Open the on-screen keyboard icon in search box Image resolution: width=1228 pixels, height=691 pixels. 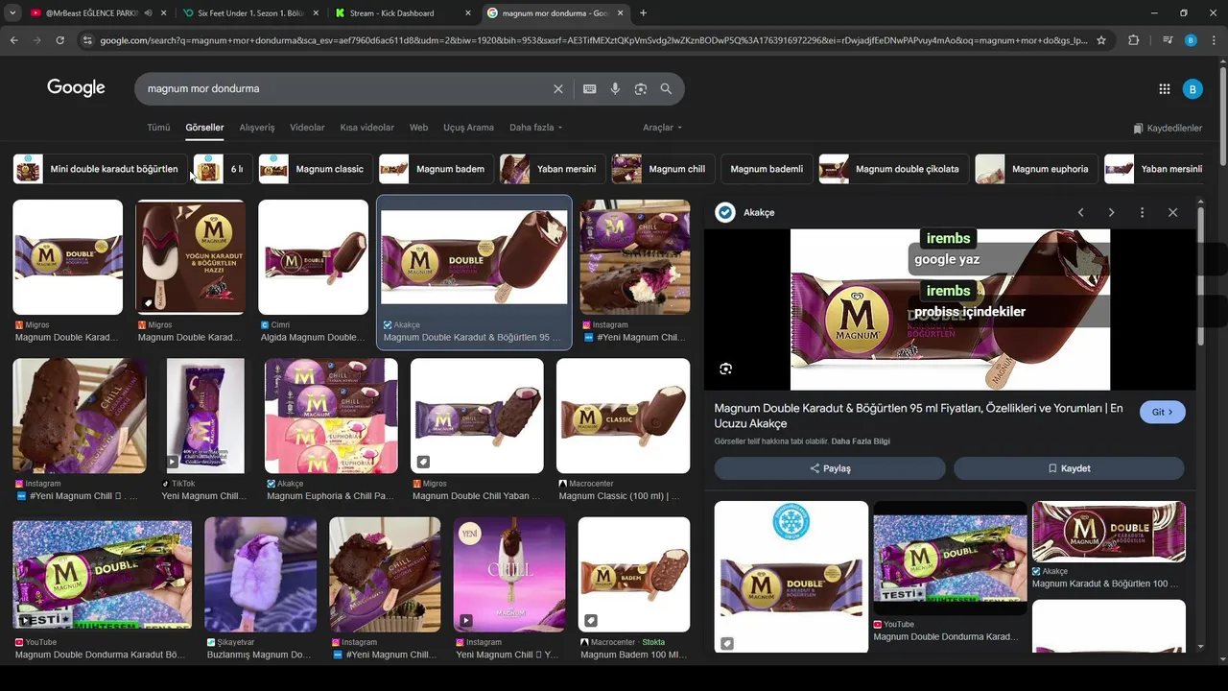[590, 88]
